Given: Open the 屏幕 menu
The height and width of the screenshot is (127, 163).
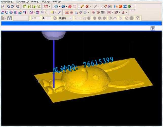Looking at the screenshot, I should 35,2.
